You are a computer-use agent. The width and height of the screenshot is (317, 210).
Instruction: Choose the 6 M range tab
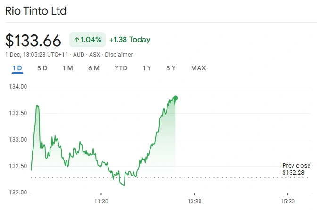(x=93, y=68)
